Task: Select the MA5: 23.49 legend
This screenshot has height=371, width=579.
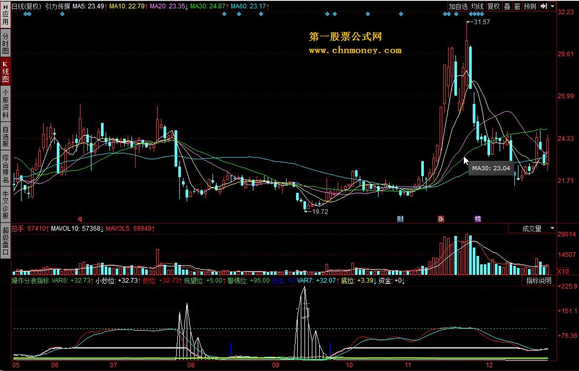Action: 90,6
